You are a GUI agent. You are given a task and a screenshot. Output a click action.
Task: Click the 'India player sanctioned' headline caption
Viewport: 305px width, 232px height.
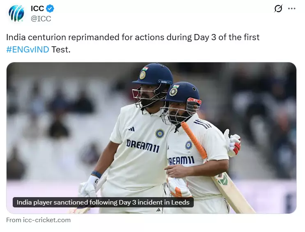(x=103, y=202)
